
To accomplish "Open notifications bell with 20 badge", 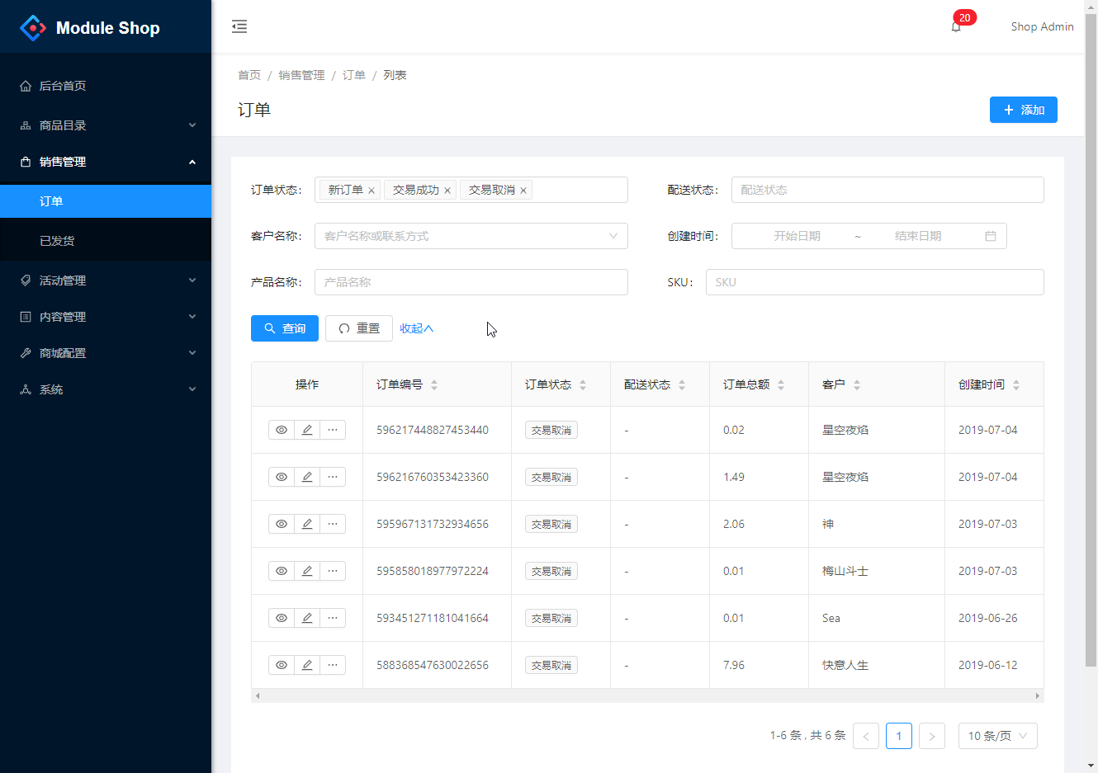I will 956,26.
